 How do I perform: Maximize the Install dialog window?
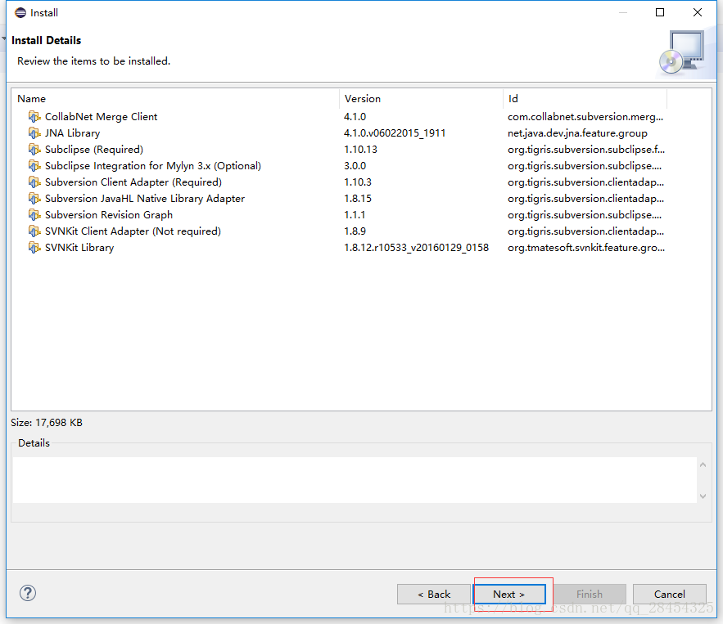click(x=660, y=12)
